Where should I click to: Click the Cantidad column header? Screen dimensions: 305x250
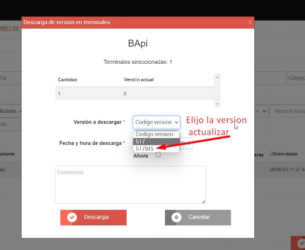tap(68, 80)
